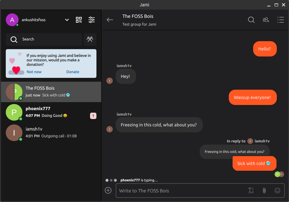The image size is (289, 202).
Task: Click the Write to The FOSS Bois field
Action: click(179, 191)
